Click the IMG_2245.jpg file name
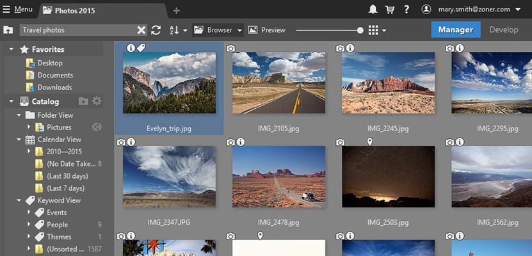Screen dimensions: 532x256 tap(388, 129)
